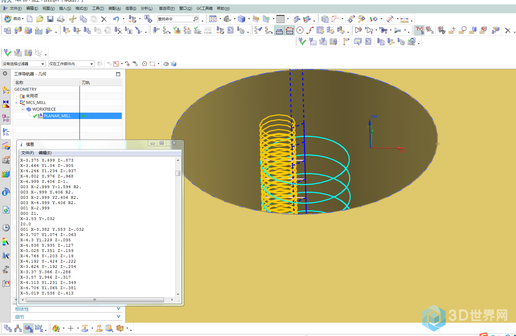The height and width of the screenshot is (336, 516).
Task: Click the 查找命令 search field
Action: [178, 19]
